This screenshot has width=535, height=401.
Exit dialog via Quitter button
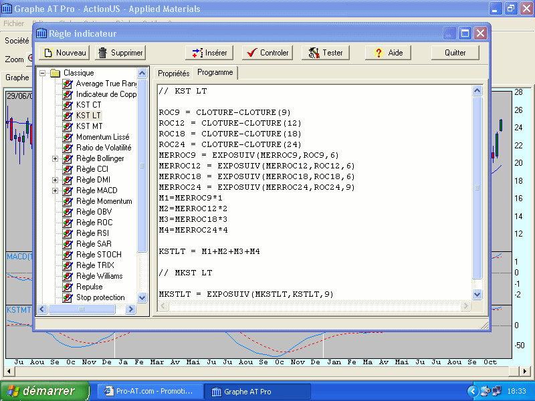point(455,53)
